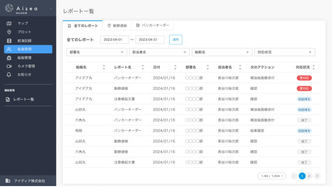Viewport: 332px width, 188px height.
Task: Open the 対応状況 filter dropdown
Action: [x=285, y=52]
